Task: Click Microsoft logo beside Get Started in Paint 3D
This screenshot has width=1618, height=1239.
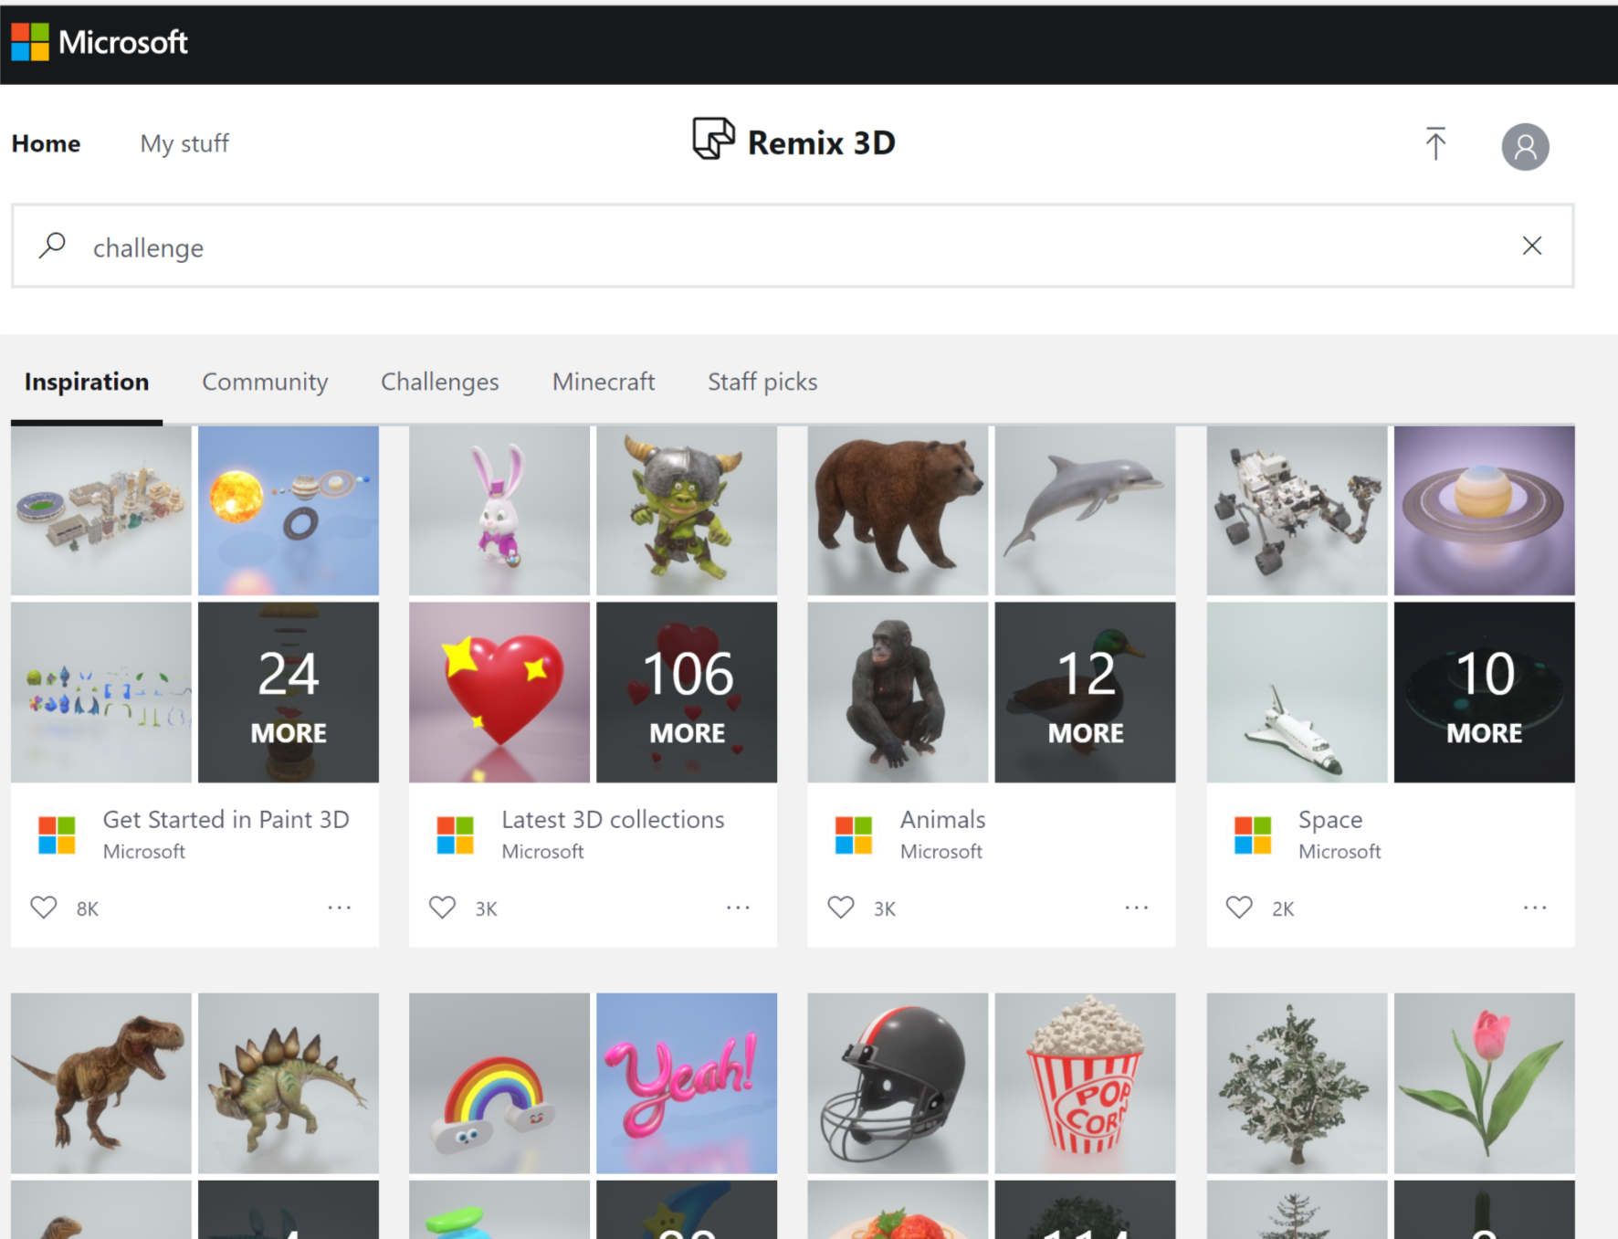Action: click(x=57, y=835)
